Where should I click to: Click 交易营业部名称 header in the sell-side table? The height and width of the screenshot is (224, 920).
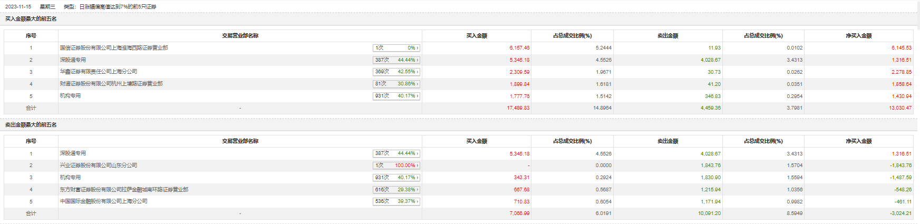coord(240,141)
